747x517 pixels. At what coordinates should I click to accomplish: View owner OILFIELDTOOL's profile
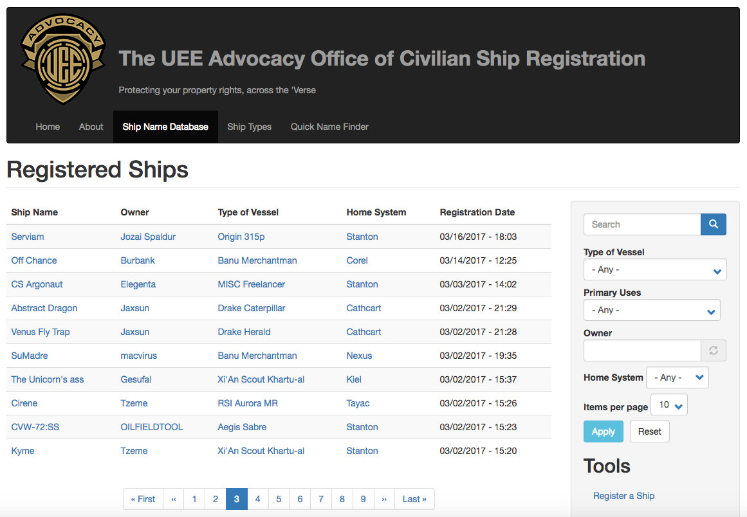click(152, 427)
